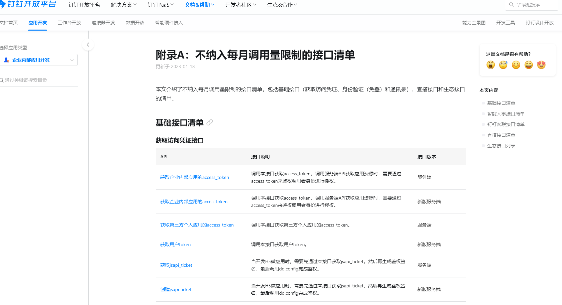
Task: Jump to 钉钉客联接口清单 in page contents
Action: (506, 124)
